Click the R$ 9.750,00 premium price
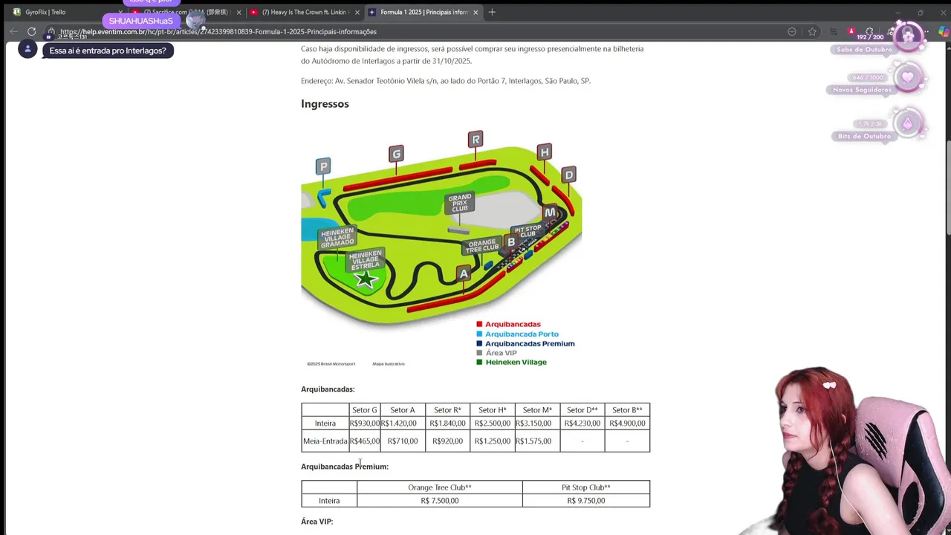This screenshot has height=535, width=951. click(x=586, y=501)
